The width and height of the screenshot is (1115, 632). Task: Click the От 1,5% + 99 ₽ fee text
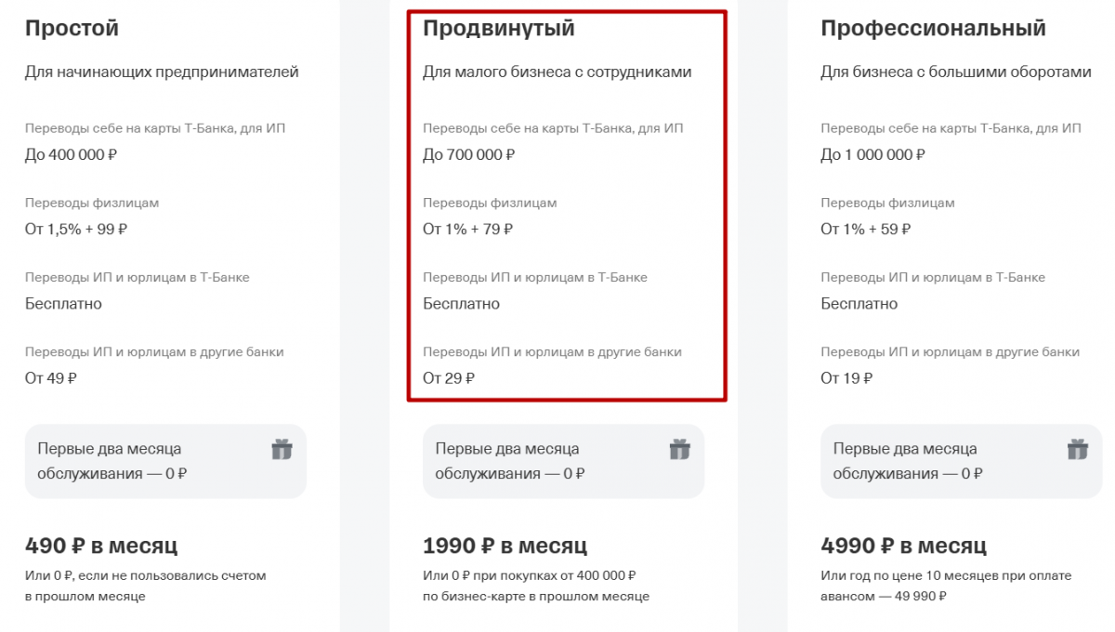[76, 229]
